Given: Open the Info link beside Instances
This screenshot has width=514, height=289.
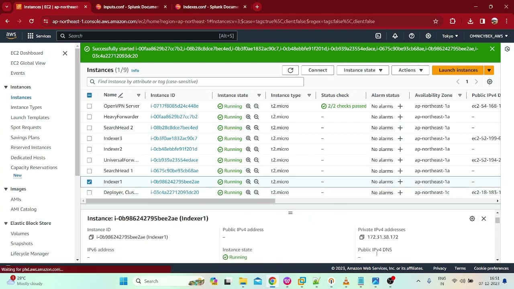Looking at the screenshot, I should click(x=135, y=71).
